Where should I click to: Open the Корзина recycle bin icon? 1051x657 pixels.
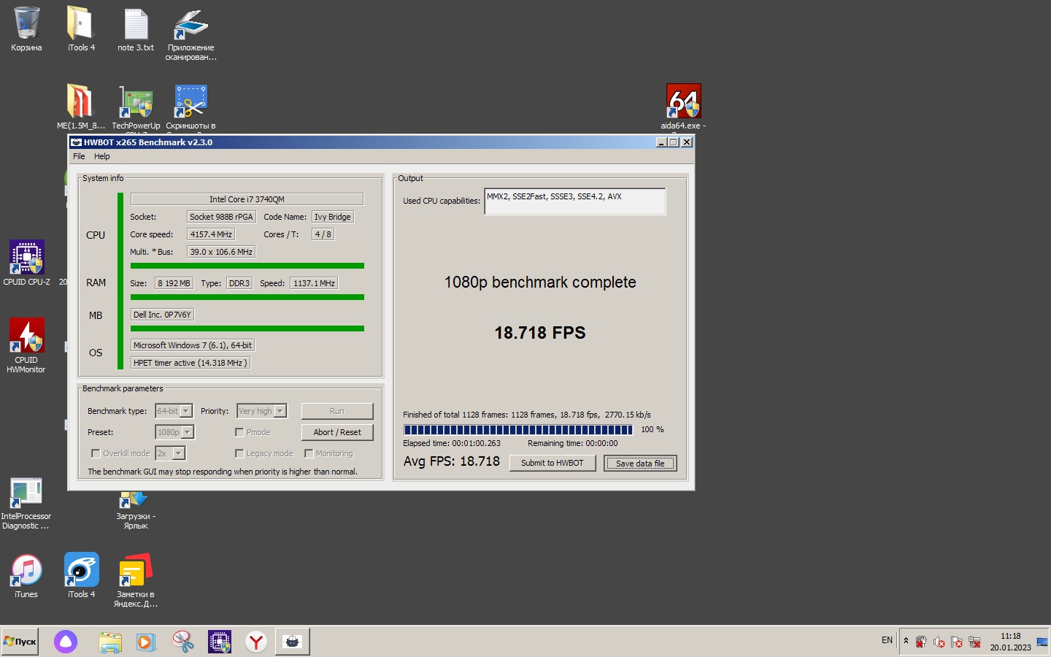[26, 29]
